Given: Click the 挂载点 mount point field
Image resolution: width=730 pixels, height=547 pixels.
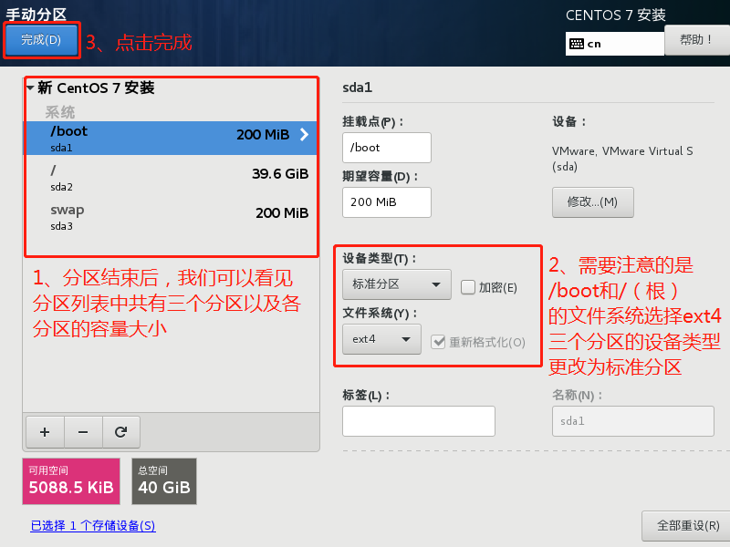Looking at the screenshot, I should (386, 148).
